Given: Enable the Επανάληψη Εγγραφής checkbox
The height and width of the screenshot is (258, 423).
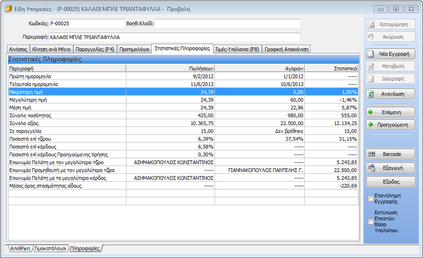Looking at the screenshot, I should click(371, 198).
